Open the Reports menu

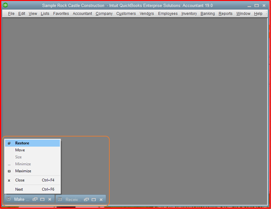click(225, 14)
